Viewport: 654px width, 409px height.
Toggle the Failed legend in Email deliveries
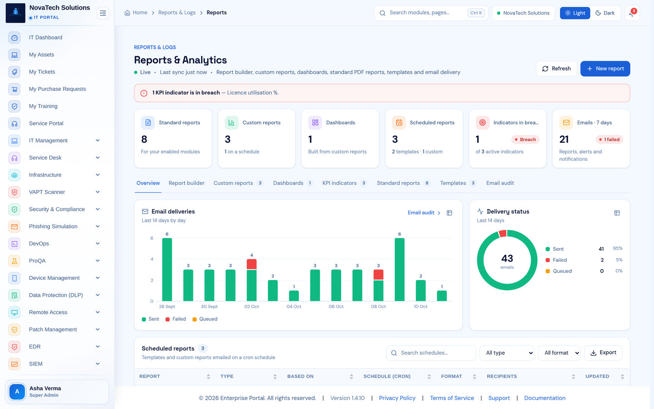[176, 319]
